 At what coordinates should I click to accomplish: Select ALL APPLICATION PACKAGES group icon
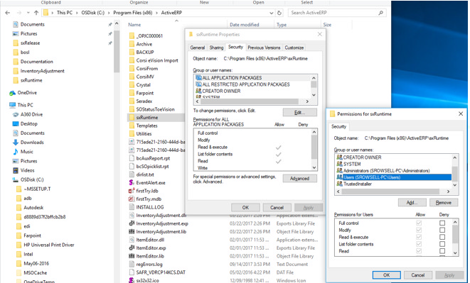(x=198, y=77)
